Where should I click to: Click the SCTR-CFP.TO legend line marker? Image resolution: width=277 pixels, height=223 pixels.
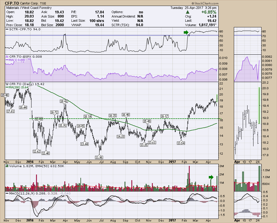(x=7, y=29)
